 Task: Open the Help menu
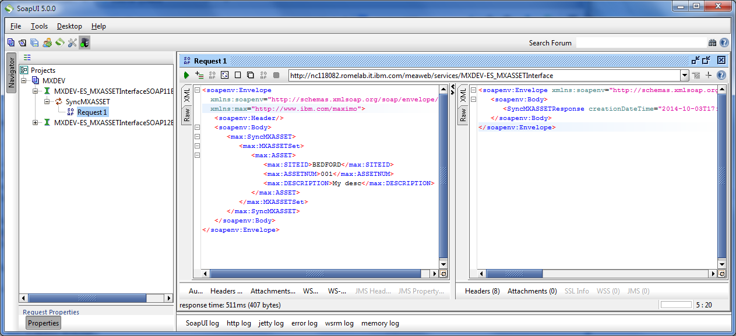click(99, 26)
